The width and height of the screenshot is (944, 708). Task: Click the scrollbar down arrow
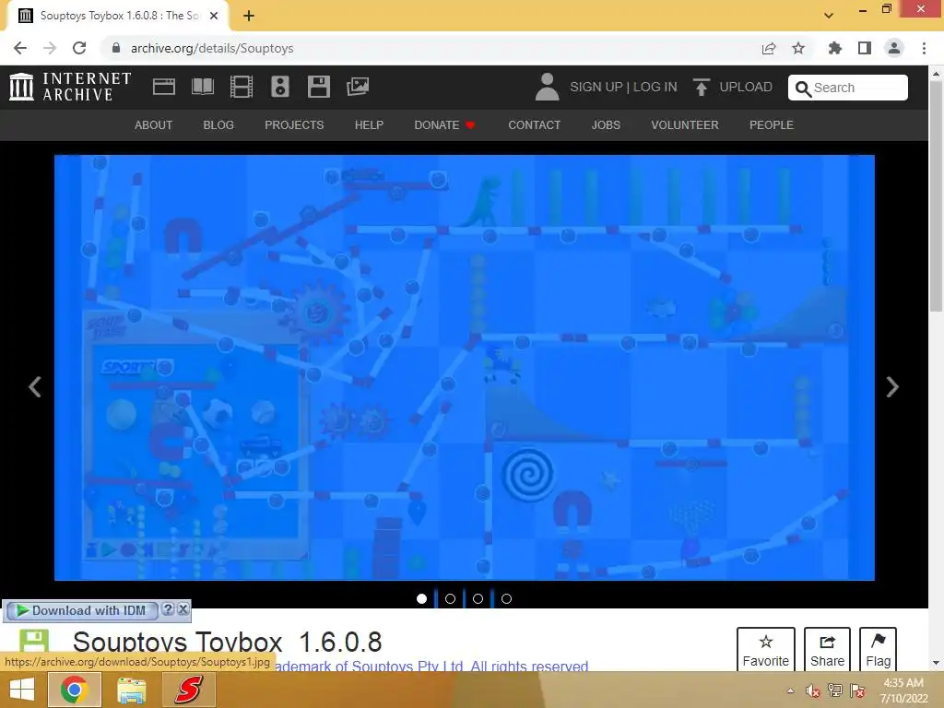[x=936, y=663]
